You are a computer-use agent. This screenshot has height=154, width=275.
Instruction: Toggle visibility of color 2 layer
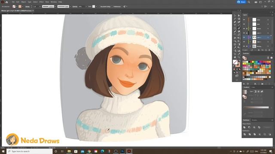click(x=244, y=37)
